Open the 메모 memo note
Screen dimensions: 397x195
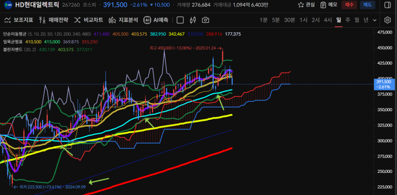click(328, 5)
